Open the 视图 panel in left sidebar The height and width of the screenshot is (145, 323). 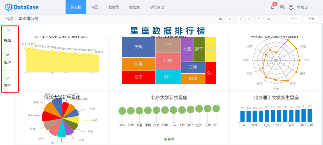pos(8,35)
